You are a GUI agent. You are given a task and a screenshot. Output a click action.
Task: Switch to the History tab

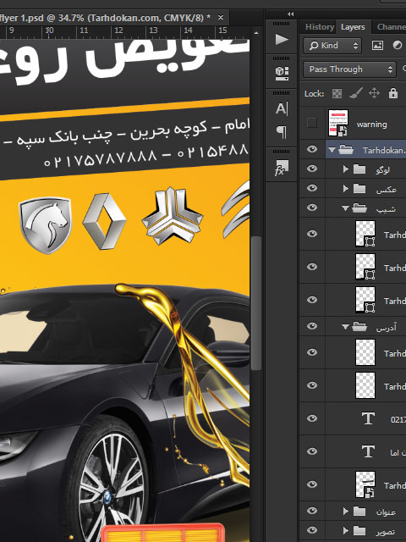coord(320,27)
